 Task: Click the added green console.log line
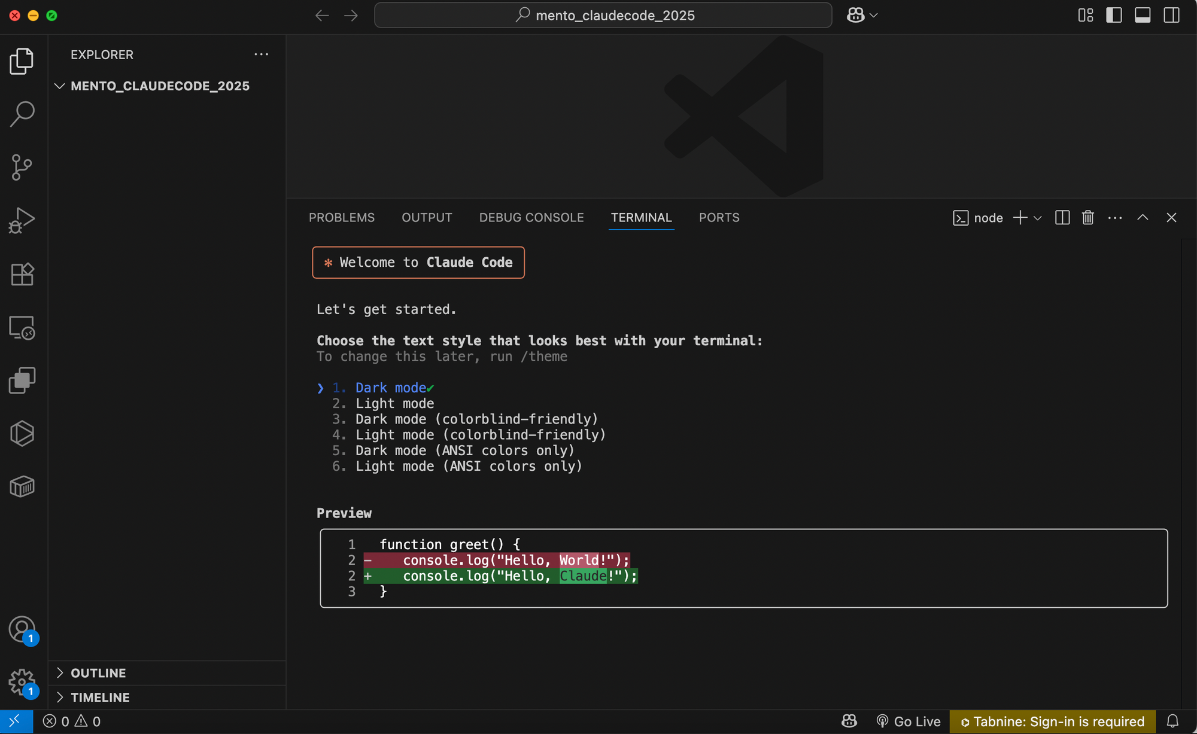pyautogui.click(x=500, y=576)
